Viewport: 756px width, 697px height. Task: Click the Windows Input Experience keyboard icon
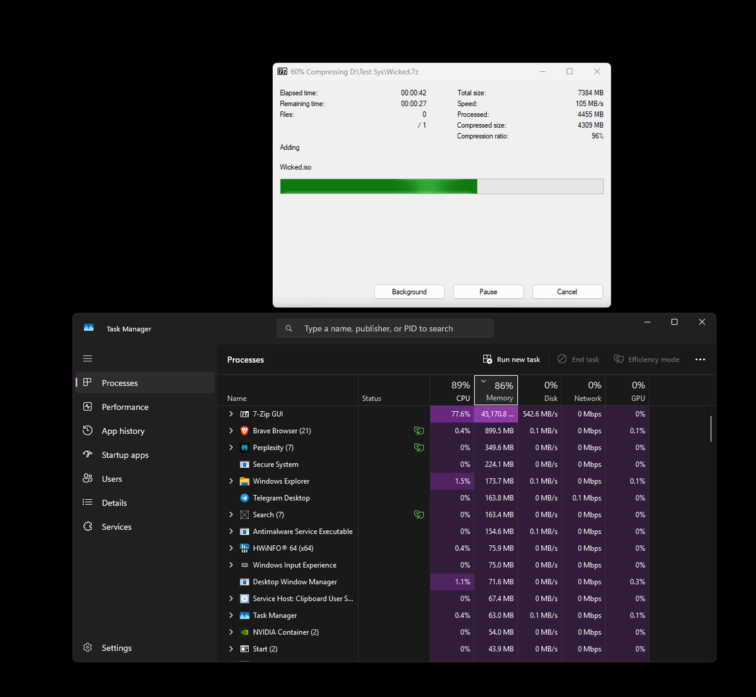[x=244, y=565]
